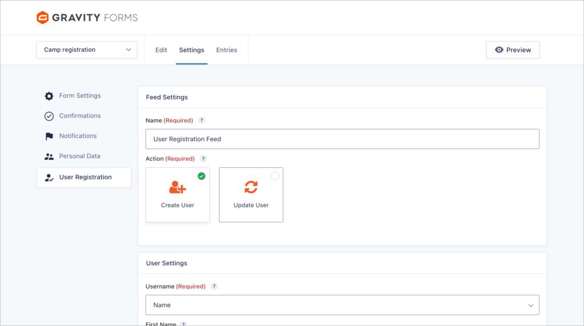Click the Update User refresh arrows icon
Image resolution: width=584 pixels, height=326 pixels.
(251, 187)
